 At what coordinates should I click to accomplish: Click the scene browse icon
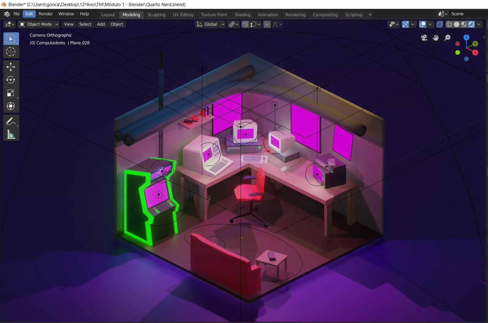pyautogui.click(x=443, y=14)
